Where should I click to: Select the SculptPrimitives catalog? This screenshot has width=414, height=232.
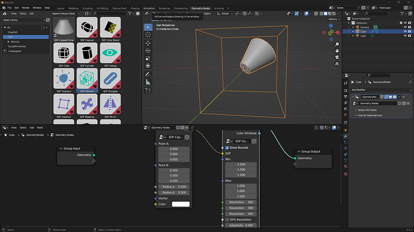click(x=17, y=46)
